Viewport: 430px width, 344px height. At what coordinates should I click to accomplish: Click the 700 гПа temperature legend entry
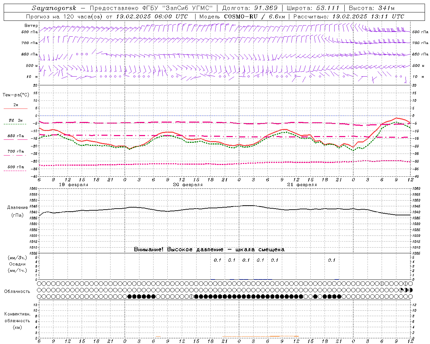pos(16,151)
